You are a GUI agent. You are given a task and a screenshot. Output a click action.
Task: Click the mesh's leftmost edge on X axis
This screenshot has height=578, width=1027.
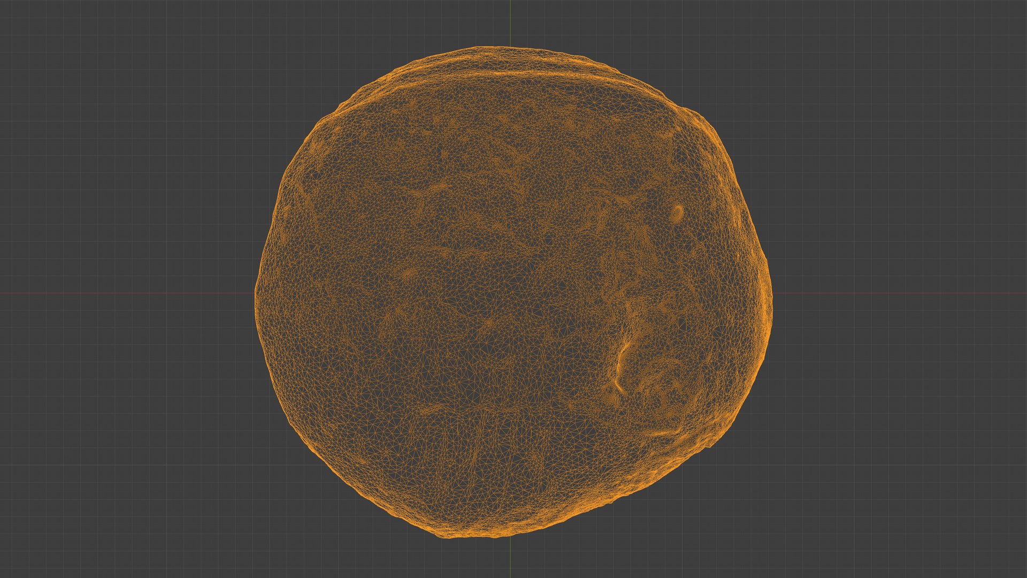(256, 293)
